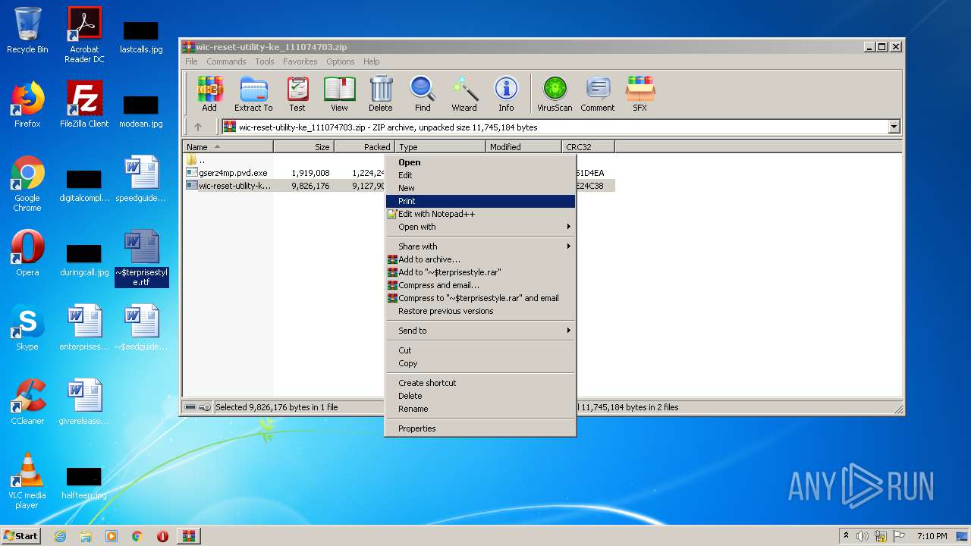This screenshot has height=546, width=971.
Task: Open the Commands menu
Action: tap(226, 61)
